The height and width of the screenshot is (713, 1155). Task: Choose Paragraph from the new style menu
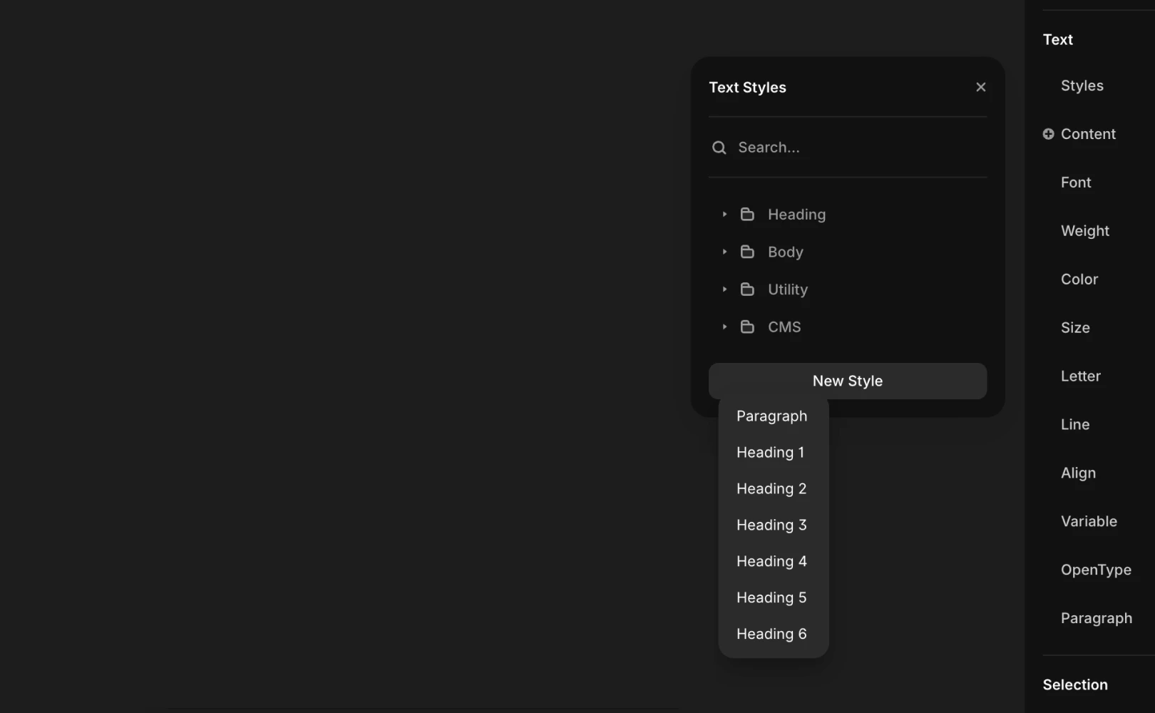(x=774, y=416)
